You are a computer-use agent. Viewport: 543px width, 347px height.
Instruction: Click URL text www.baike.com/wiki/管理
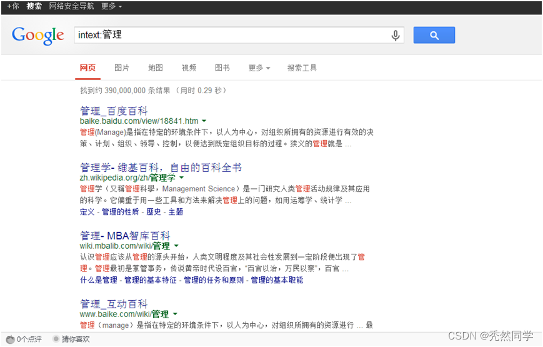pyautogui.click(x=124, y=314)
